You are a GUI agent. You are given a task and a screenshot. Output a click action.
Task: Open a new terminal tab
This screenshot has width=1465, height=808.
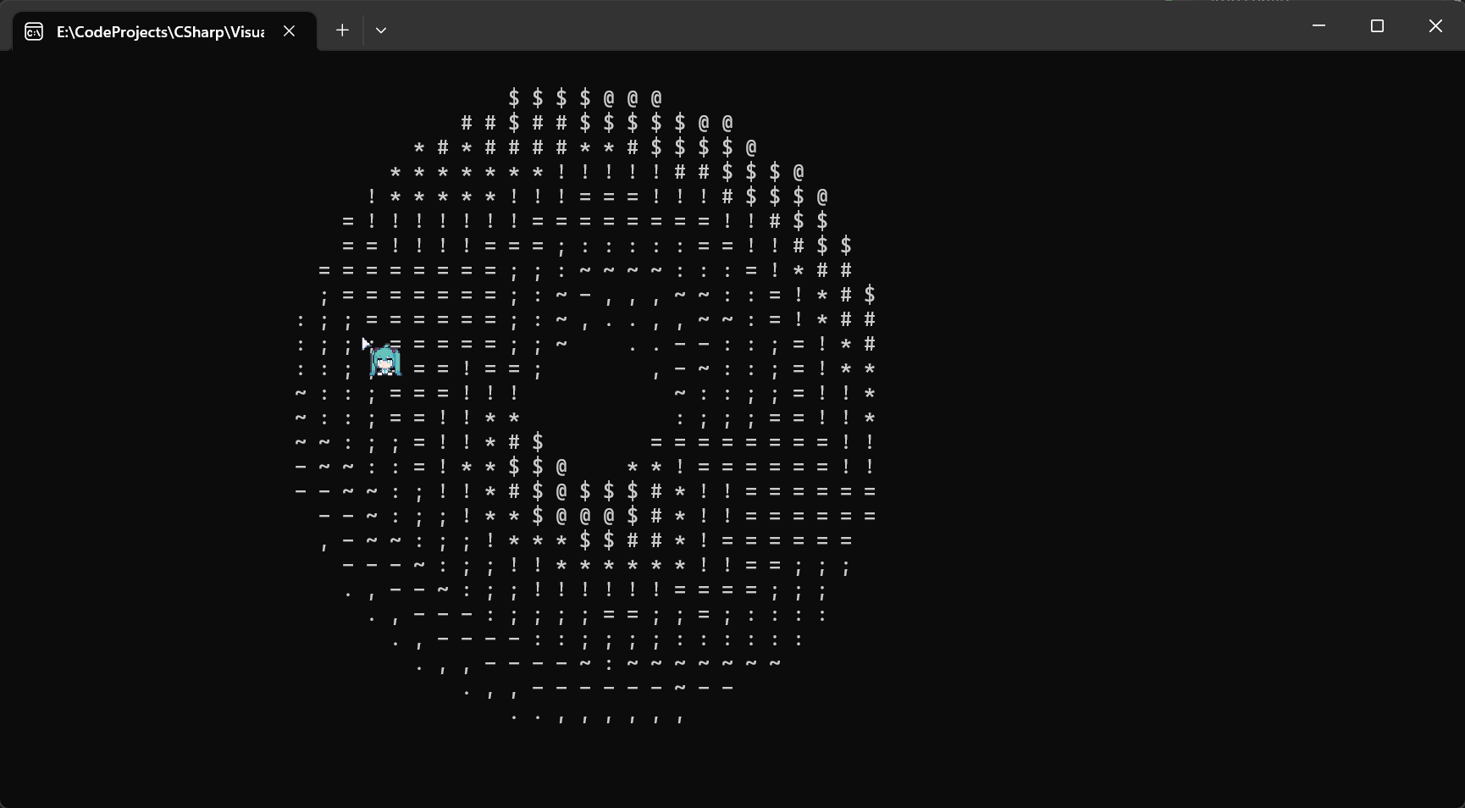(x=342, y=30)
